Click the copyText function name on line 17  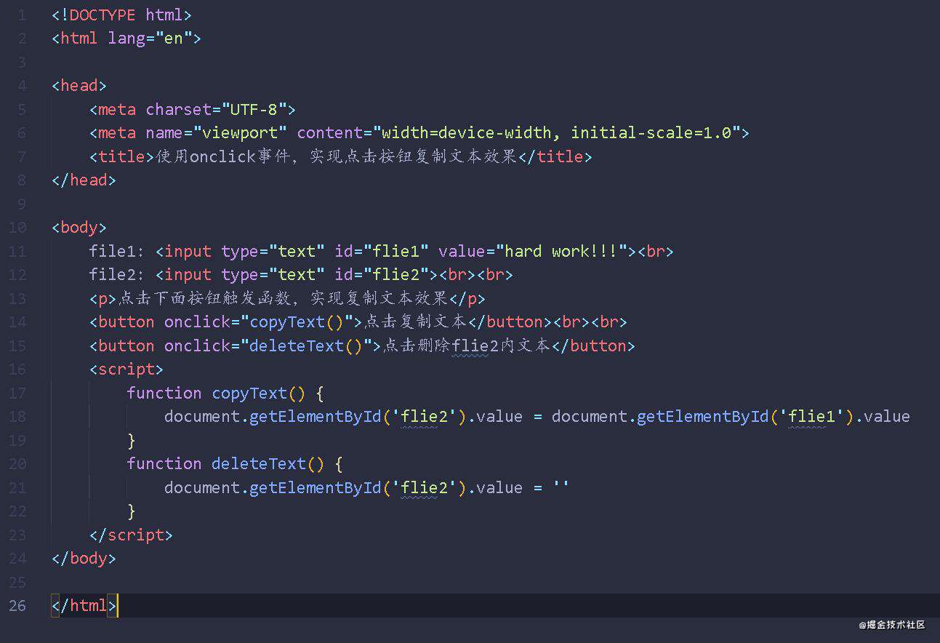pos(249,393)
